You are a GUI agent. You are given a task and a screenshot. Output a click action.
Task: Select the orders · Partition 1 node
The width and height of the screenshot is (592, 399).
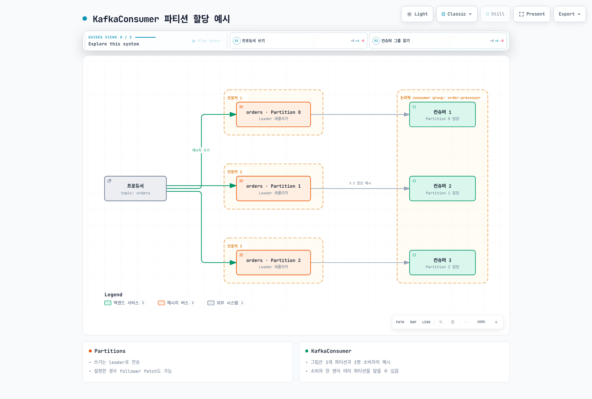[x=273, y=188]
